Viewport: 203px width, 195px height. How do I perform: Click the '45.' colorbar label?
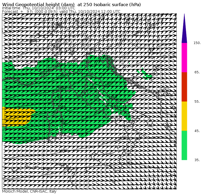pos(197,131)
